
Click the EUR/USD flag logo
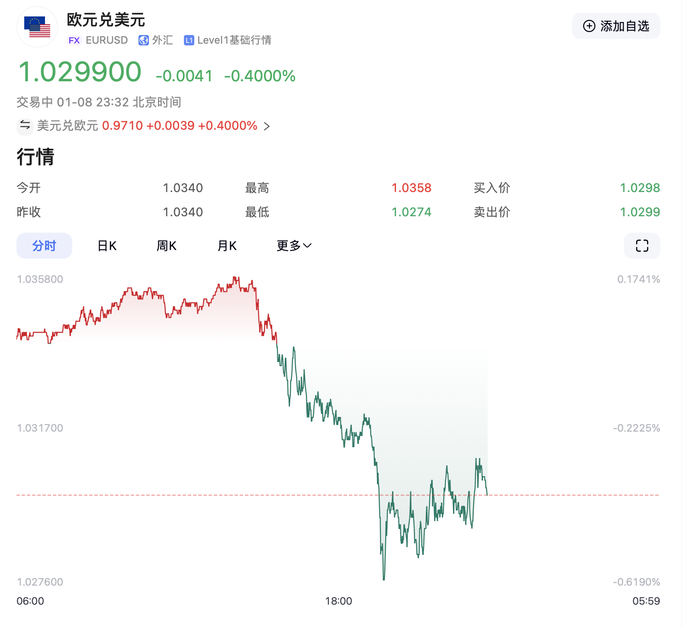(x=37, y=27)
